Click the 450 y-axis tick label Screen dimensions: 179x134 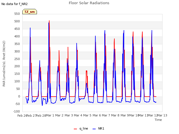click(x=17, y=29)
